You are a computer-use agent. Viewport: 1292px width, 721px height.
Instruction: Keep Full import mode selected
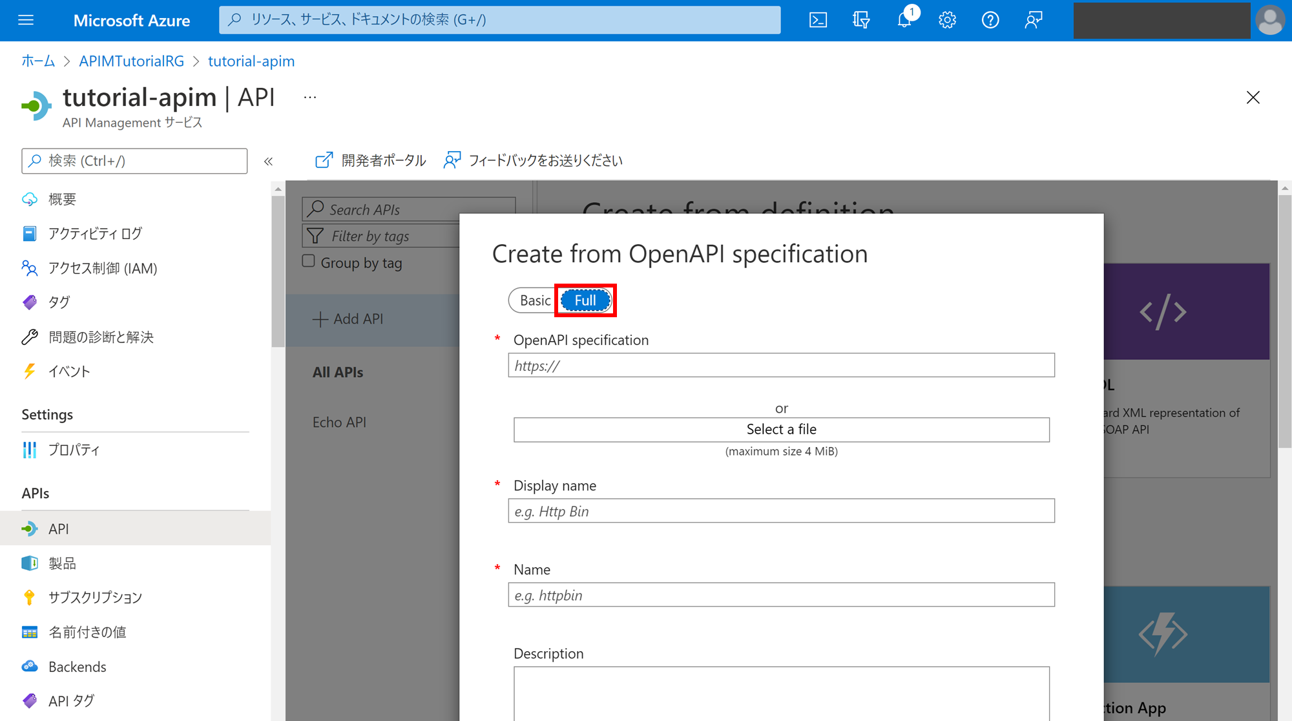pos(585,300)
